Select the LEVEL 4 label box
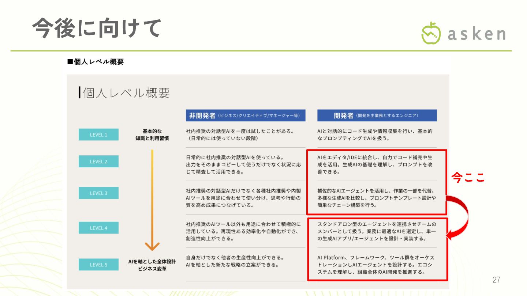527x296 pixels. 98,228
